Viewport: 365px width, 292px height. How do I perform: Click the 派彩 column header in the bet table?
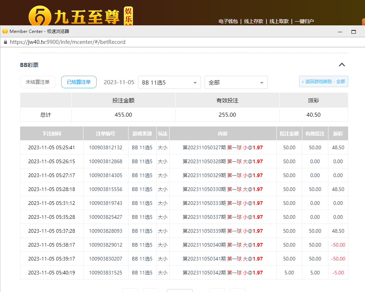point(338,134)
